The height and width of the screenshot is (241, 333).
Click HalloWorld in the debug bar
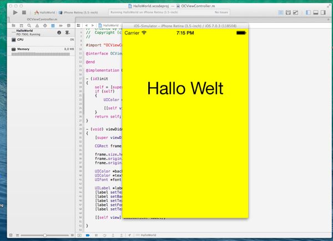[x=146, y=235]
